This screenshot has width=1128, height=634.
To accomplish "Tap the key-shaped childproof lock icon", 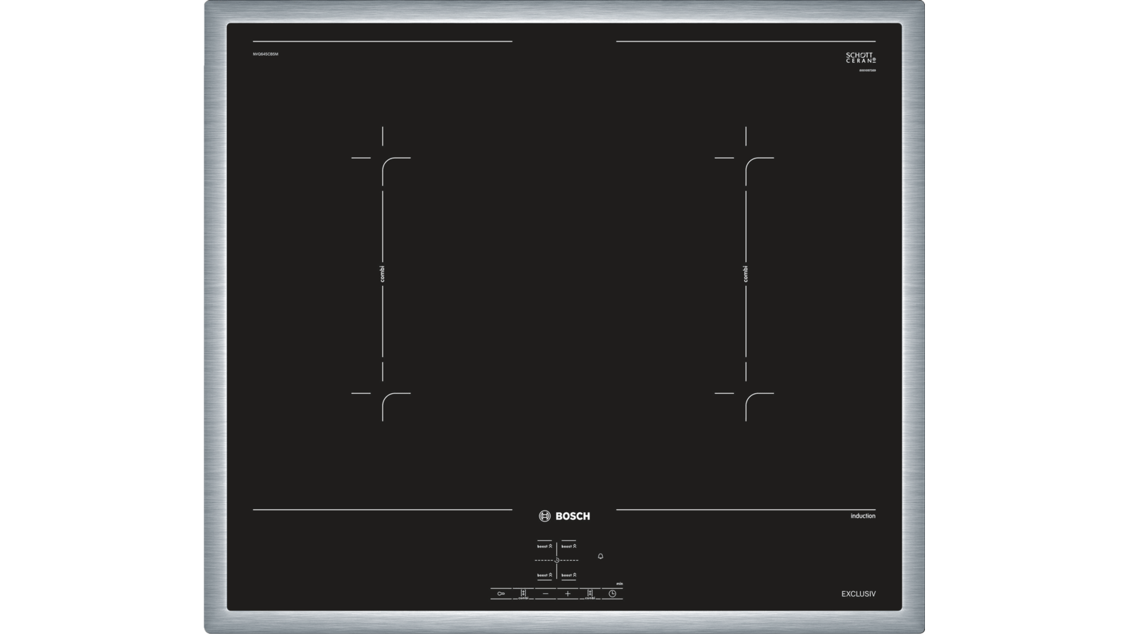I will [x=501, y=594].
